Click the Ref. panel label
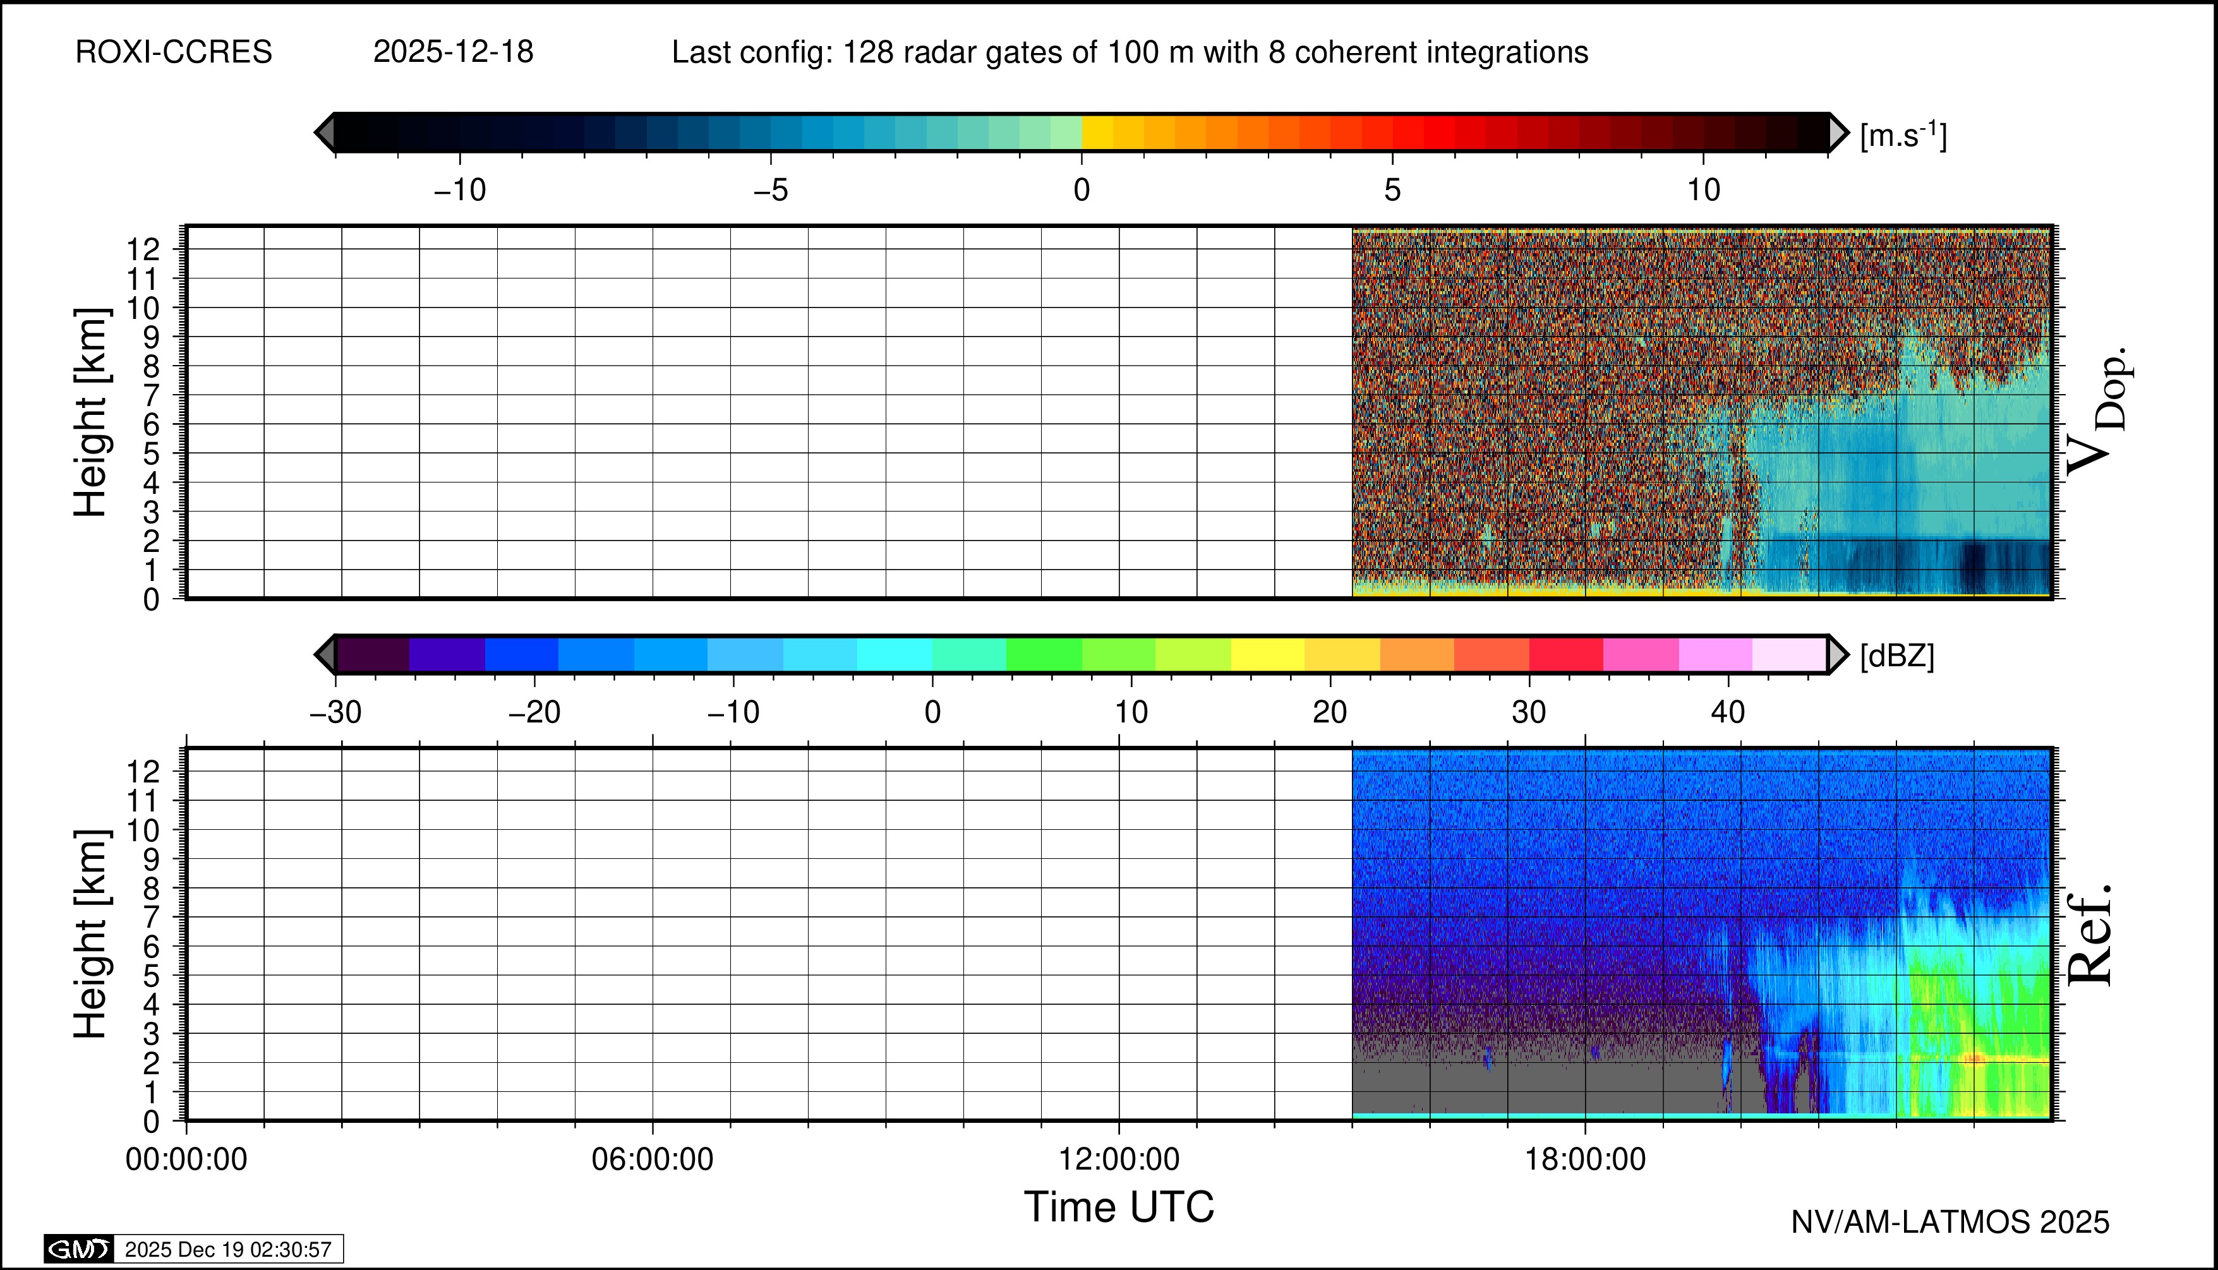 point(2090,935)
